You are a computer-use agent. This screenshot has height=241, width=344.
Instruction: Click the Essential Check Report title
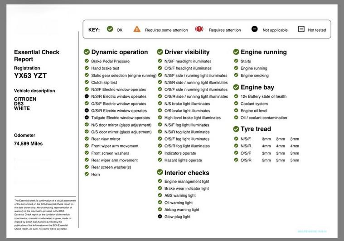(36, 56)
